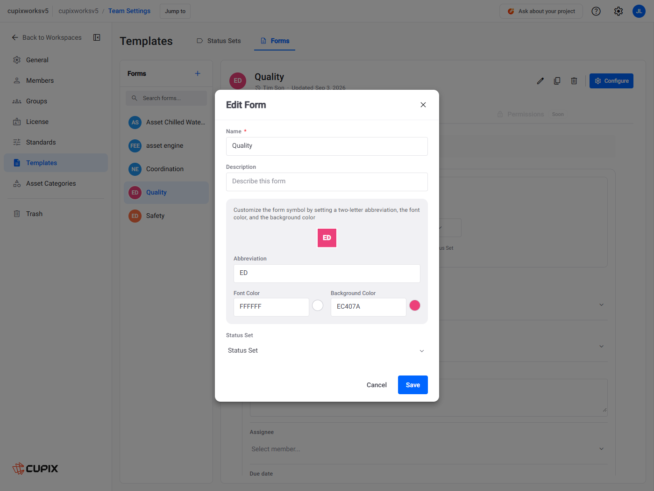Collapse the sidebar panel icon
Screen dimensions: 654x491
click(97, 37)
